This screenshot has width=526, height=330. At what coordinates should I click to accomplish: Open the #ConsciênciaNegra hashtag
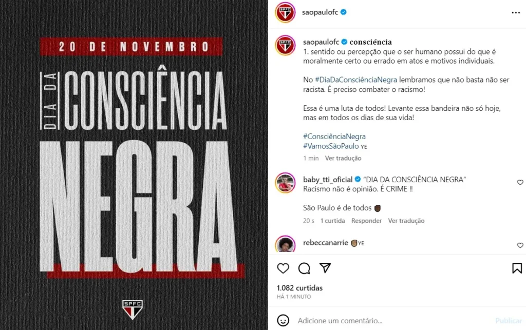tap(334, 137)
